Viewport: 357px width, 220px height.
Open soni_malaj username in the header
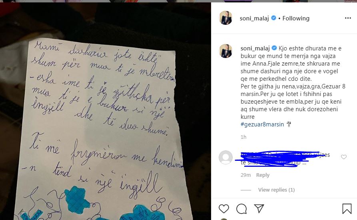pos(254,18)
